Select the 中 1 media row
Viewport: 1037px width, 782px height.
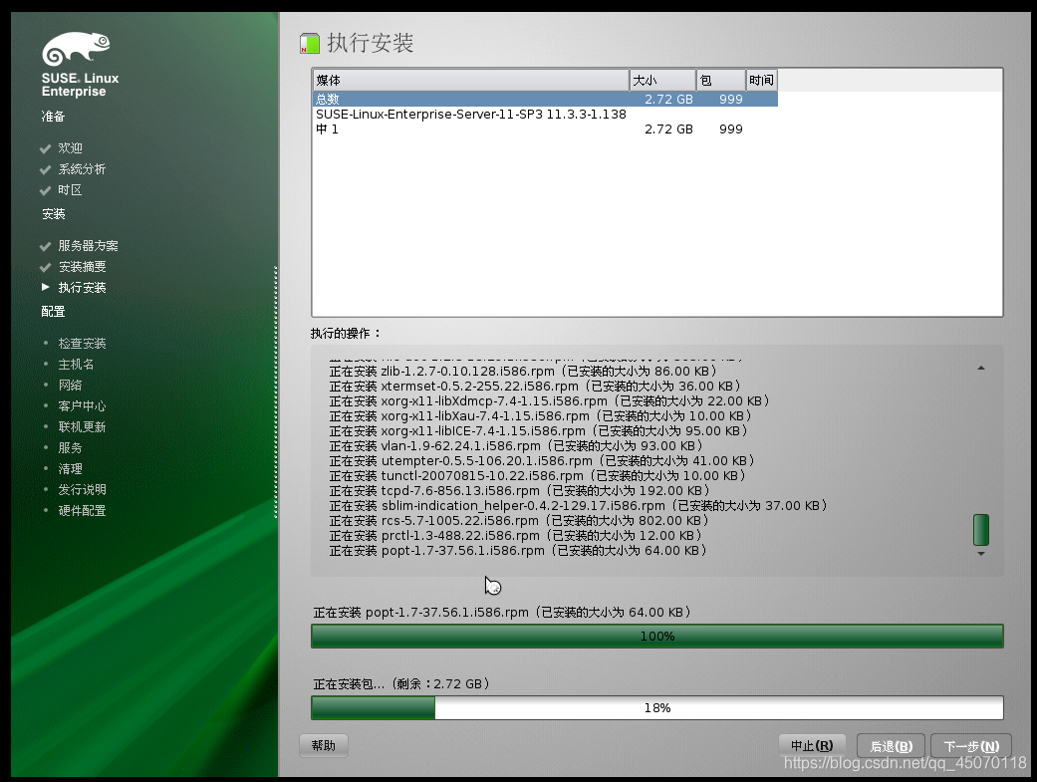pos(545,130)
